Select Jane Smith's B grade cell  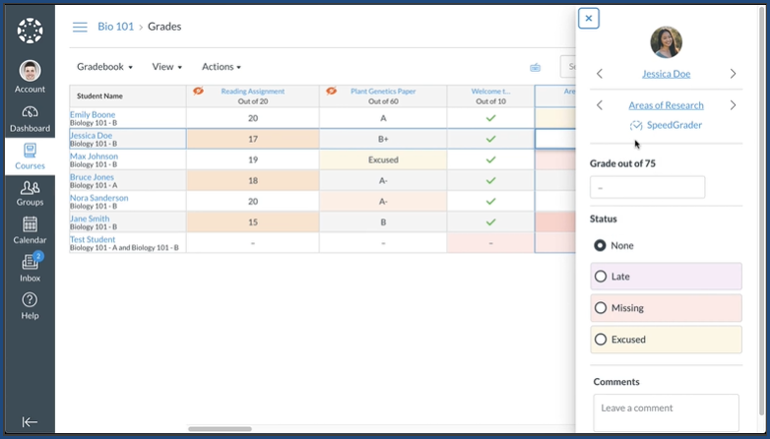[383, 221]
